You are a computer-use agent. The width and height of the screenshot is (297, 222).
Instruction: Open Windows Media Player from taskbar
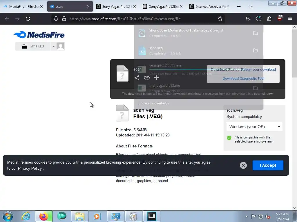pos(97,216)
